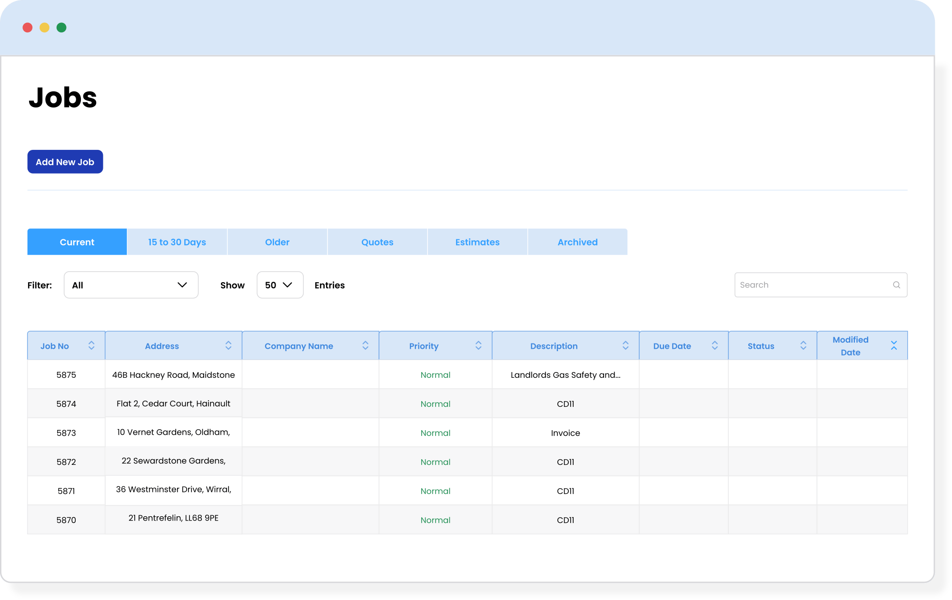Viewport: 952px width, 600px height.
Task: Click the sort icon on Due Date column
Action: [x=714, y=346]
